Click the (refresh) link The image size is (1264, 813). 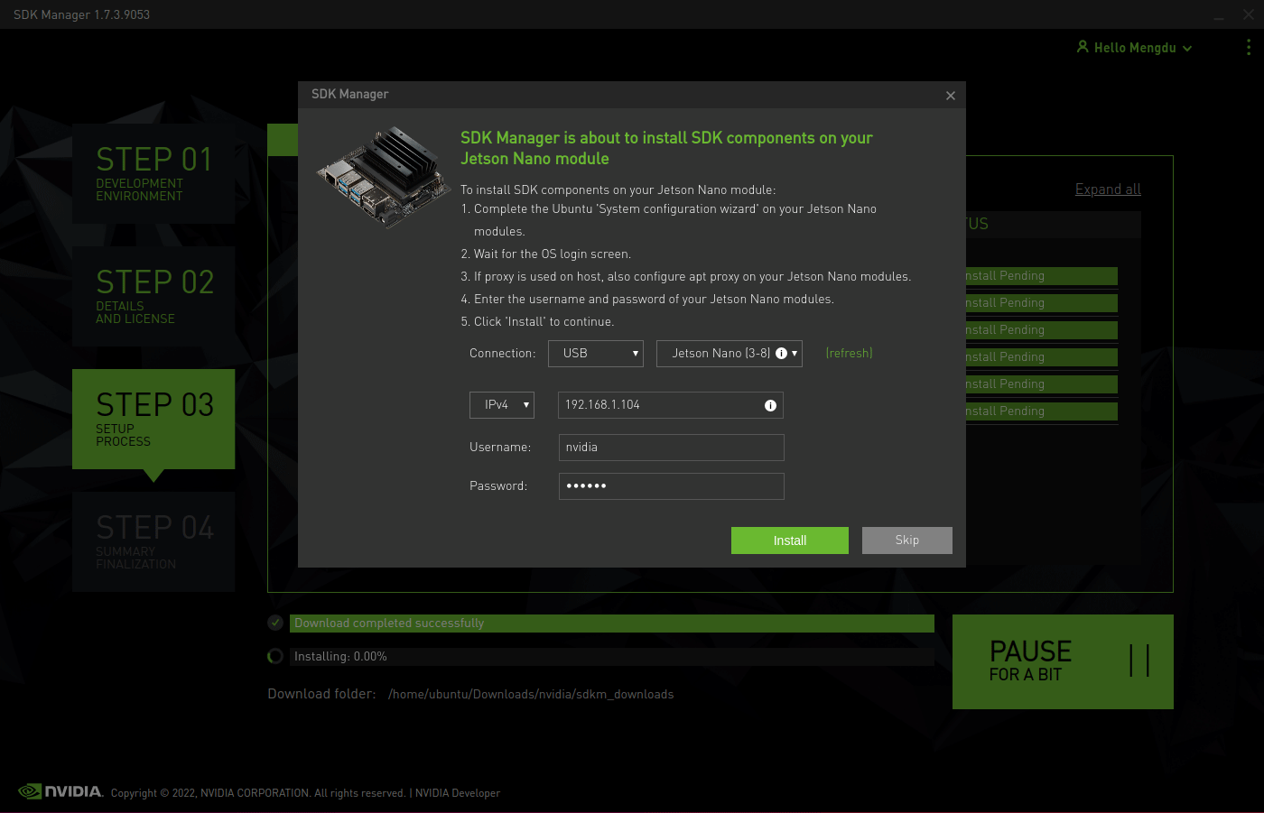[x=849, y=354]
